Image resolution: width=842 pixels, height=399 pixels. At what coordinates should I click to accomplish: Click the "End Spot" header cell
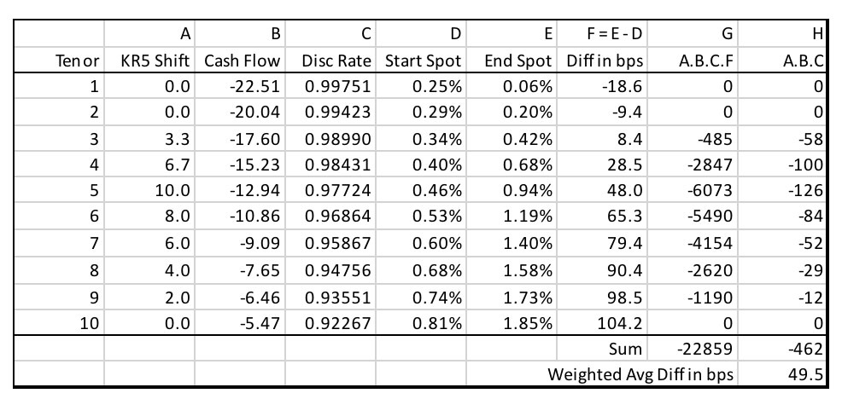click(519, 61)
